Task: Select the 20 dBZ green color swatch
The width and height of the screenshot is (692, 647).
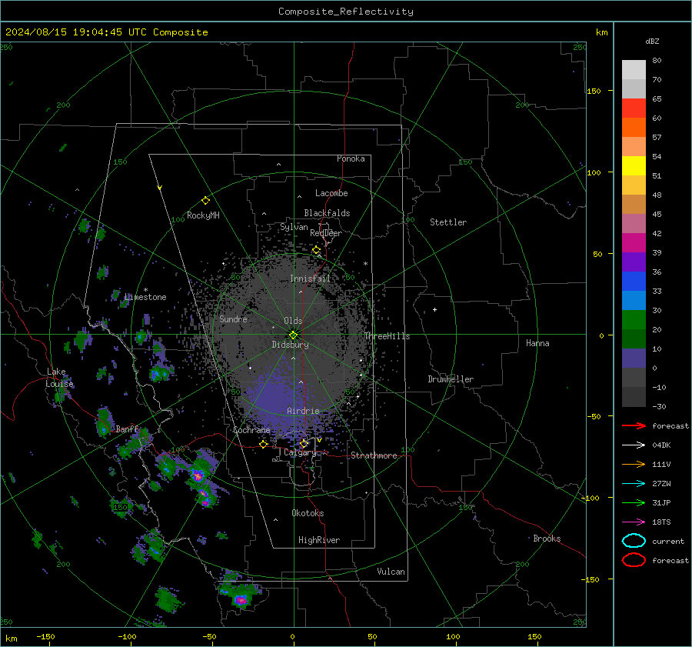Action: click(x=634, y=320)
